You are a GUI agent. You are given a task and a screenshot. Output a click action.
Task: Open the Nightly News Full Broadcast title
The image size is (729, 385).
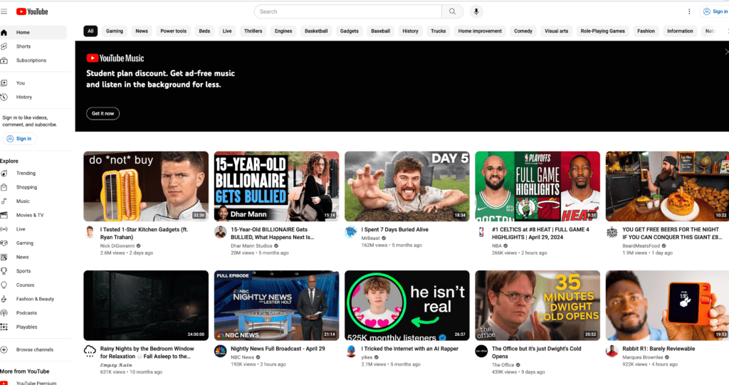pyautogui.click(x=278, y=349)
